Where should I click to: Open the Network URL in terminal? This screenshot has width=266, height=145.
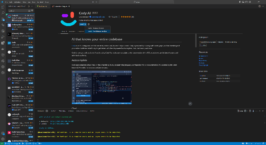point(62,121)
